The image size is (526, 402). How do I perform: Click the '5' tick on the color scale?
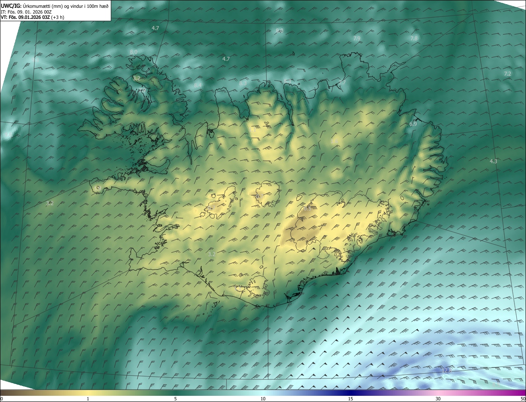(x=175, y=399)
